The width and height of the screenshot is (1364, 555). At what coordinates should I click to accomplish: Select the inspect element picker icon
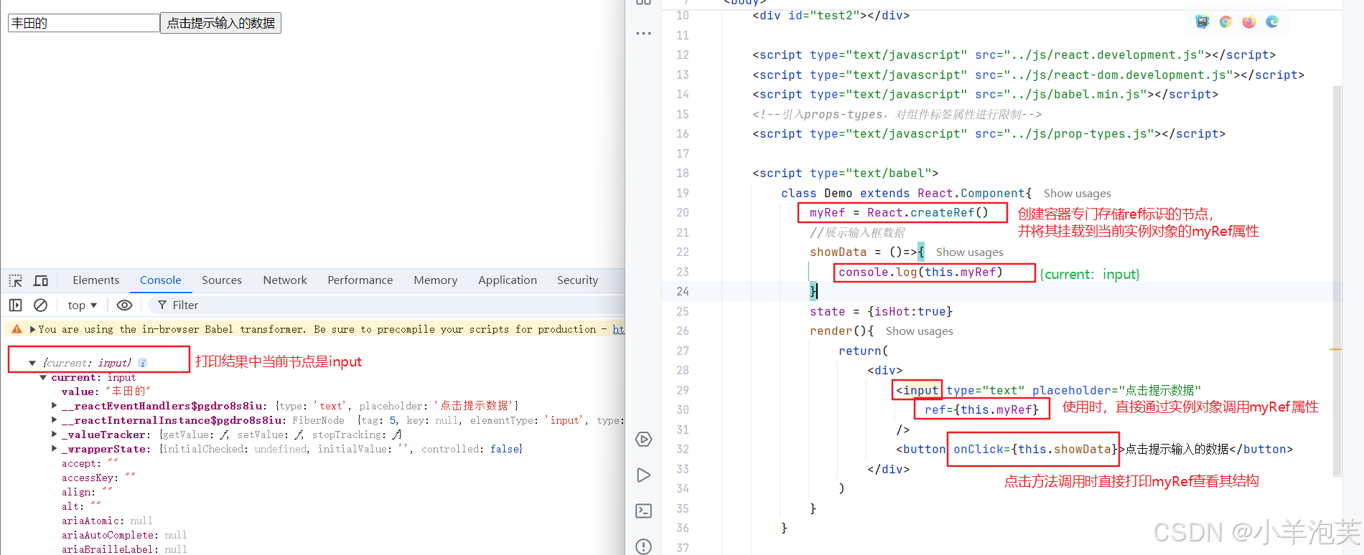pos(16,280)
